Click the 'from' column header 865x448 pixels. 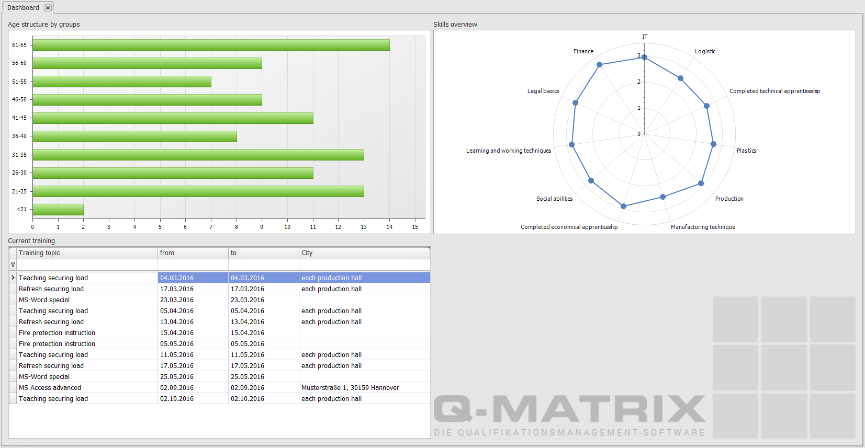[x=193, y=253]
